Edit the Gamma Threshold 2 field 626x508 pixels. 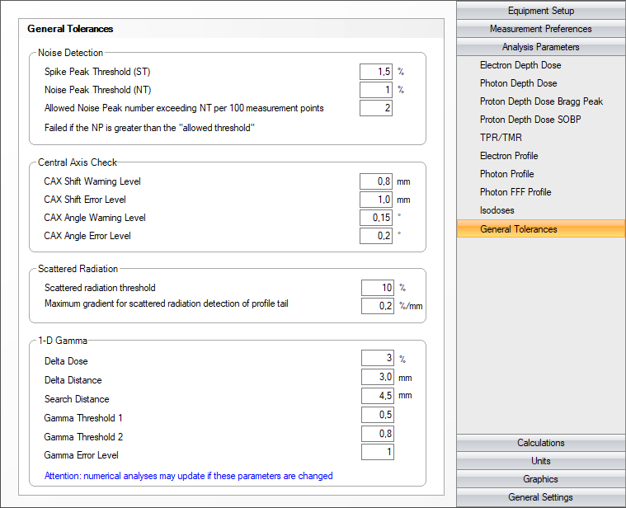378,434
